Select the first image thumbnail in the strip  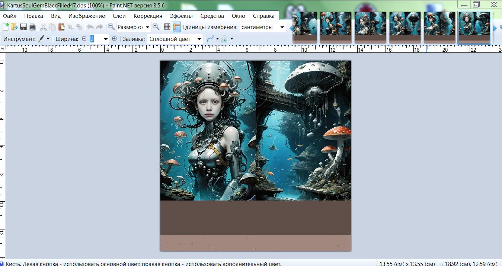(x=304, y=27)
